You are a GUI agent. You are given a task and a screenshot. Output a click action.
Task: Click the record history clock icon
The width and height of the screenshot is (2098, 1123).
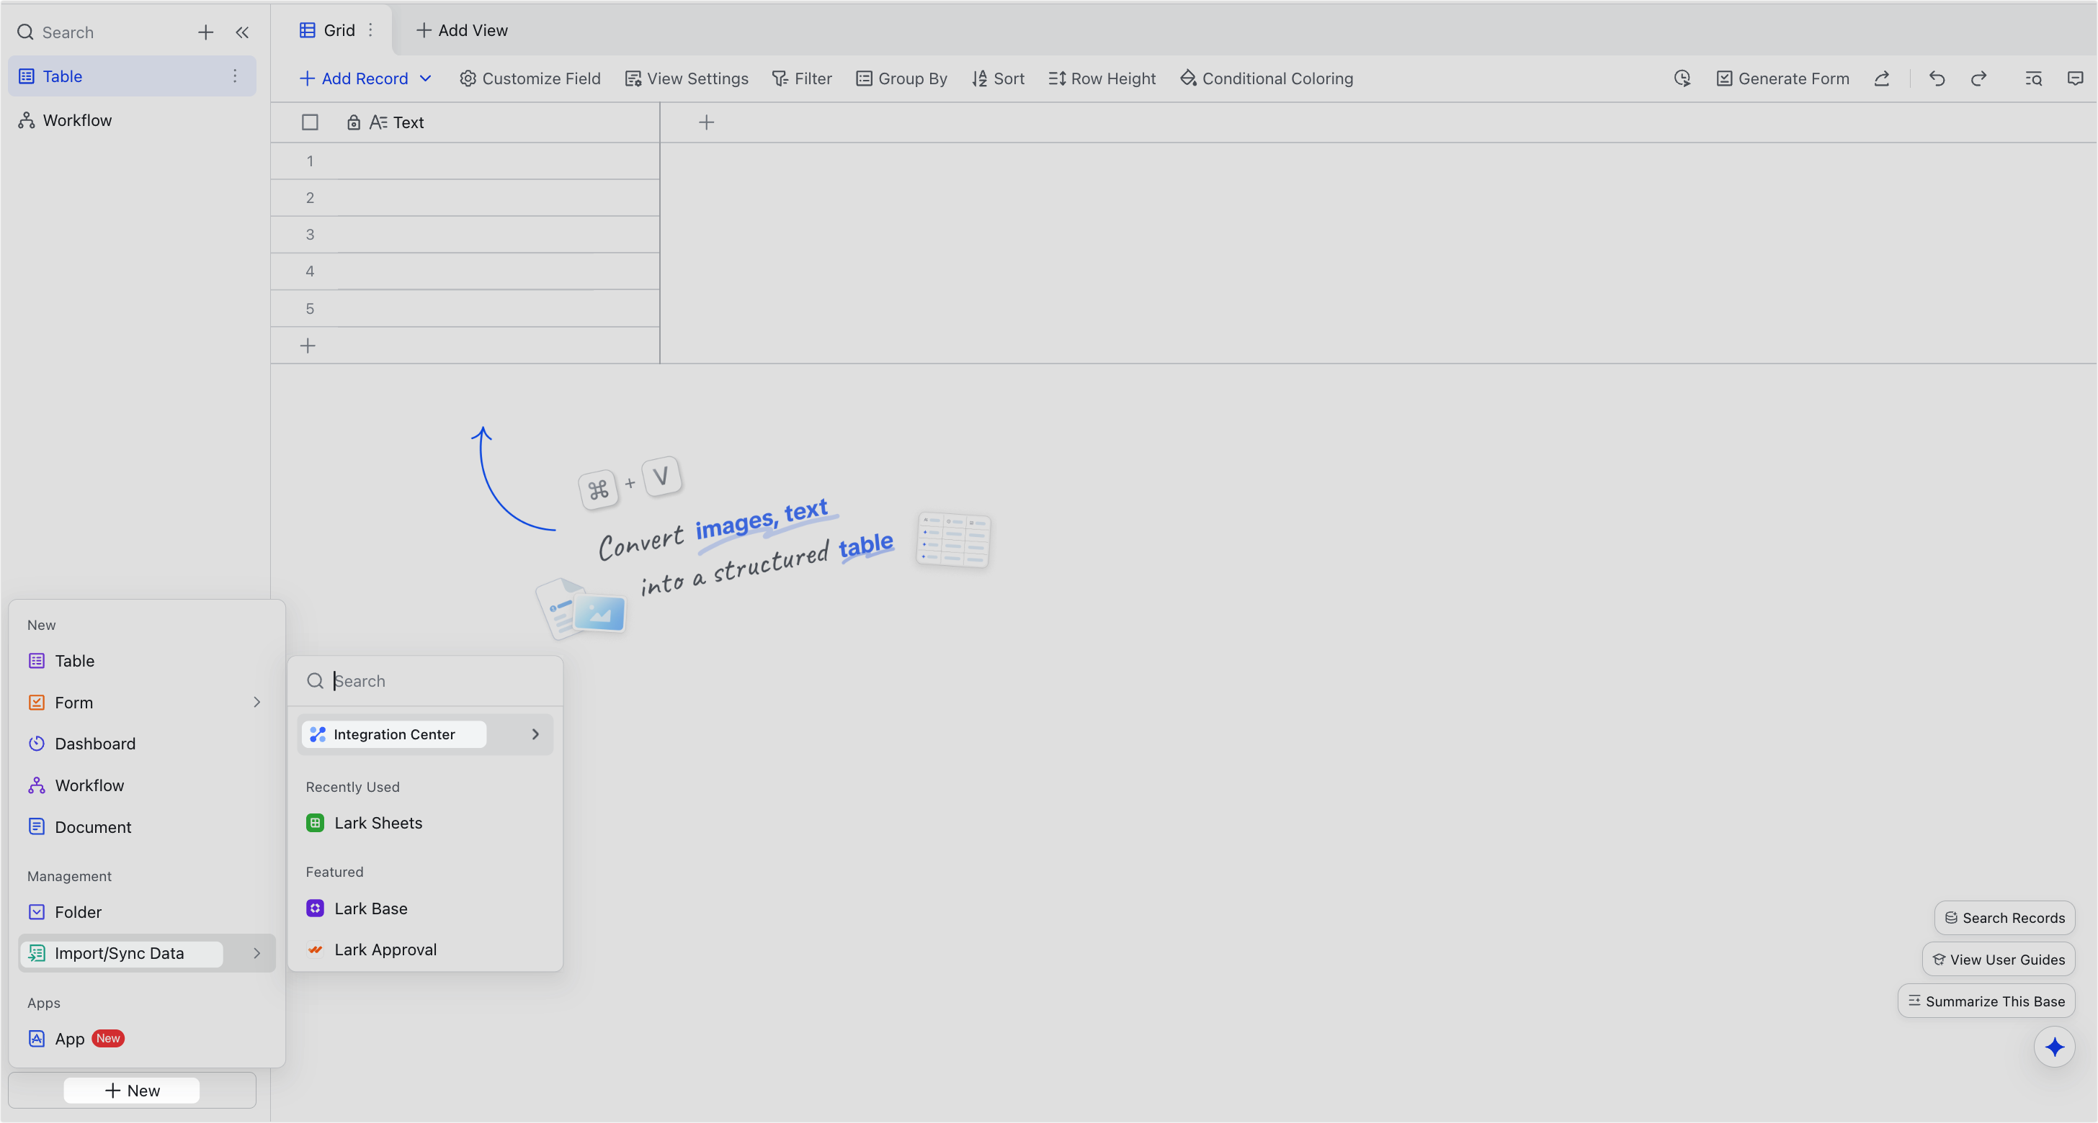(1682, 78)
